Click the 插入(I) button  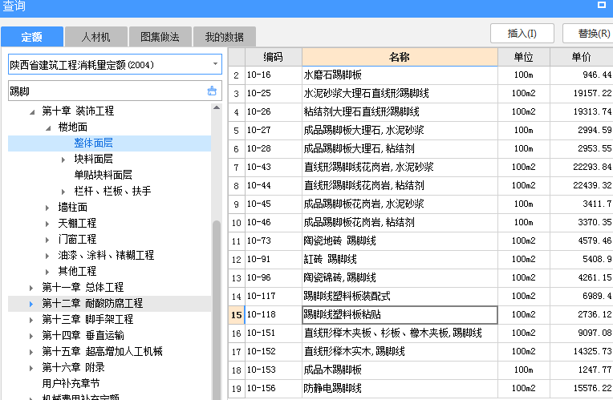[522, 33]
